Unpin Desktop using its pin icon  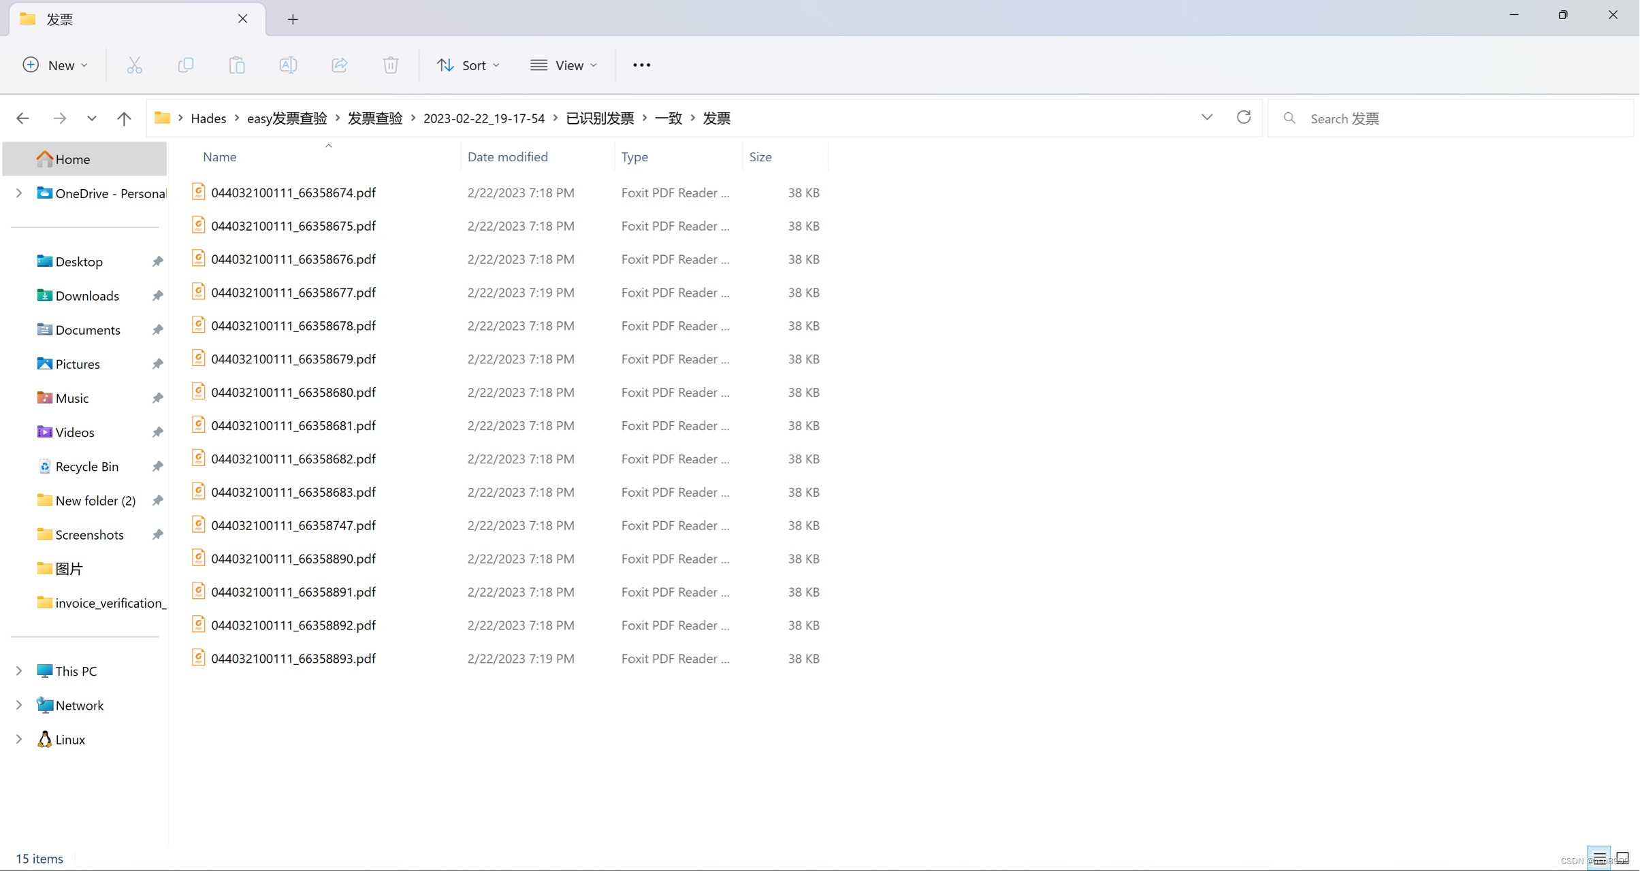(157, 261)
